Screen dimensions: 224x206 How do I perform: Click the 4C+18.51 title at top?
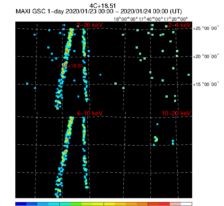pos(103,6)
